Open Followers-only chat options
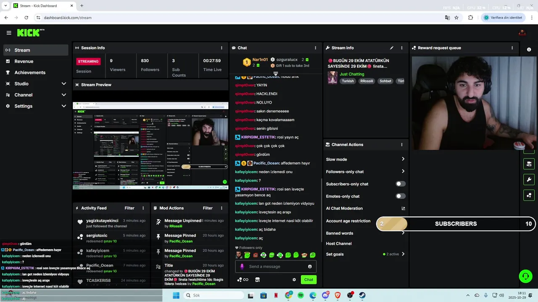Screen dimensions: 538x302 pos(365,172)
